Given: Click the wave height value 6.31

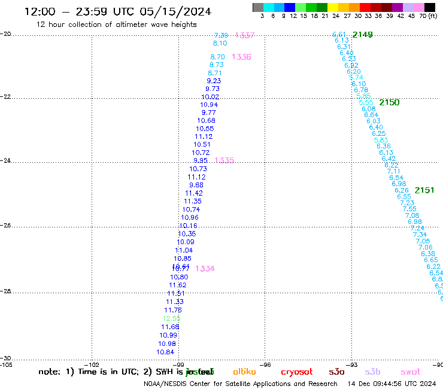Looking at the screenshot, I should tap(344, 47).
